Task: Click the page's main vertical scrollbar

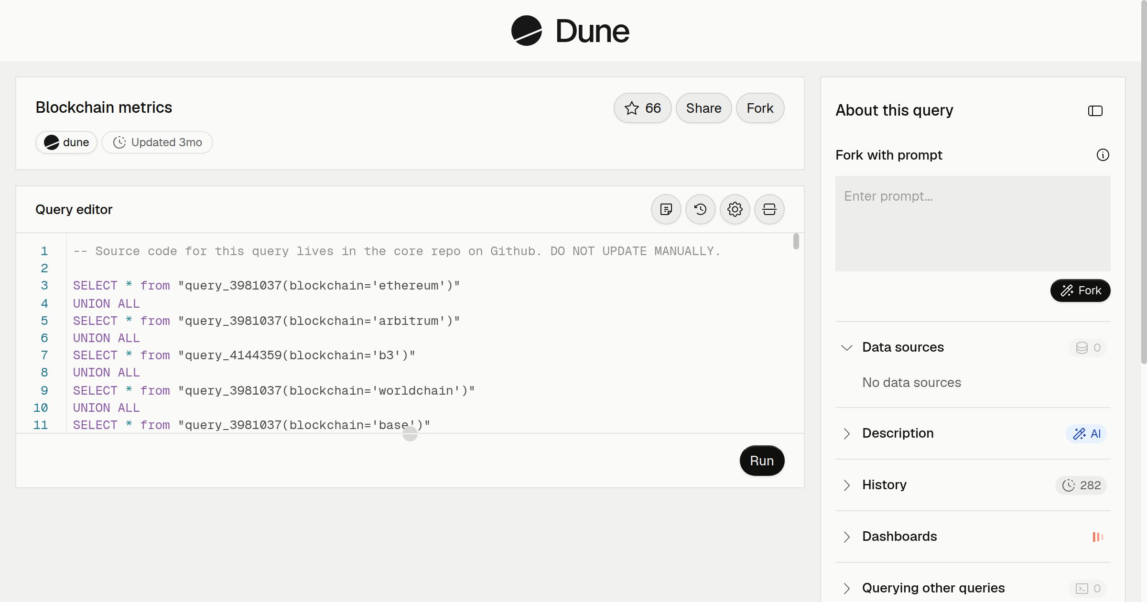Action: (1144, 182)
